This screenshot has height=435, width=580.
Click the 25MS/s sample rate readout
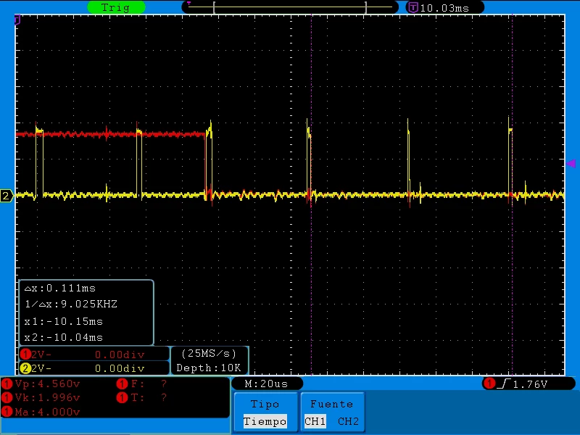coord(209,354)
